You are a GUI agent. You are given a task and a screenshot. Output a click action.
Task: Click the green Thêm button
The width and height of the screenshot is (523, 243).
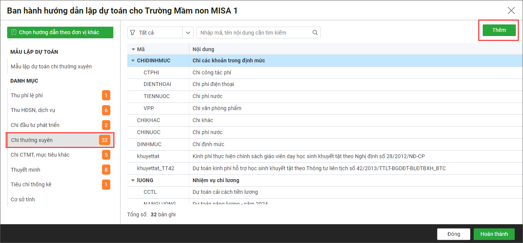coord(499,30)
